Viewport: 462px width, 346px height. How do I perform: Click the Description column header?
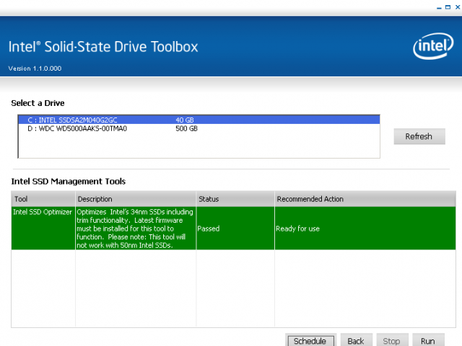(x=136, y=199)
